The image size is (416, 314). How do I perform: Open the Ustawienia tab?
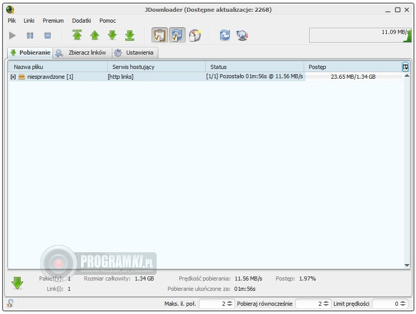click(135, 53)
